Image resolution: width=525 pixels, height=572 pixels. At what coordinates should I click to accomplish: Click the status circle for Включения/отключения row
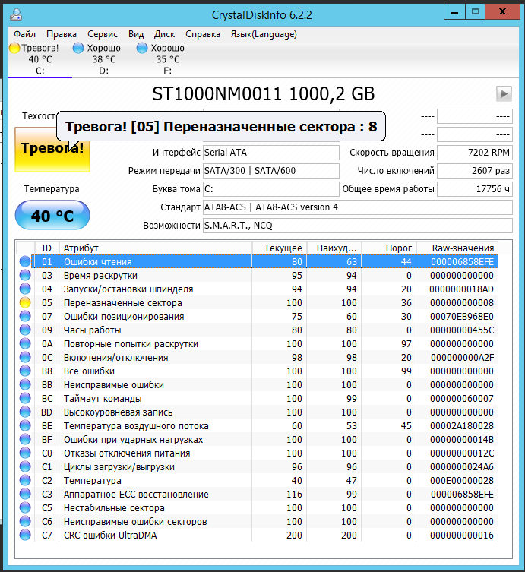(25, 358)
